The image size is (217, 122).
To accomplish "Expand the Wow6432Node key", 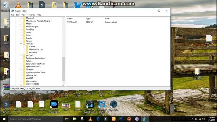I will 21,84.
